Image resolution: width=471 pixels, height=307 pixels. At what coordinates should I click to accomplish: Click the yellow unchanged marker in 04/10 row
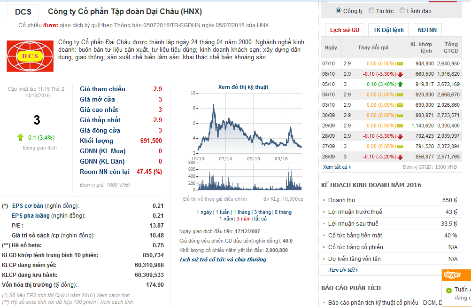[x=400, y=94]
